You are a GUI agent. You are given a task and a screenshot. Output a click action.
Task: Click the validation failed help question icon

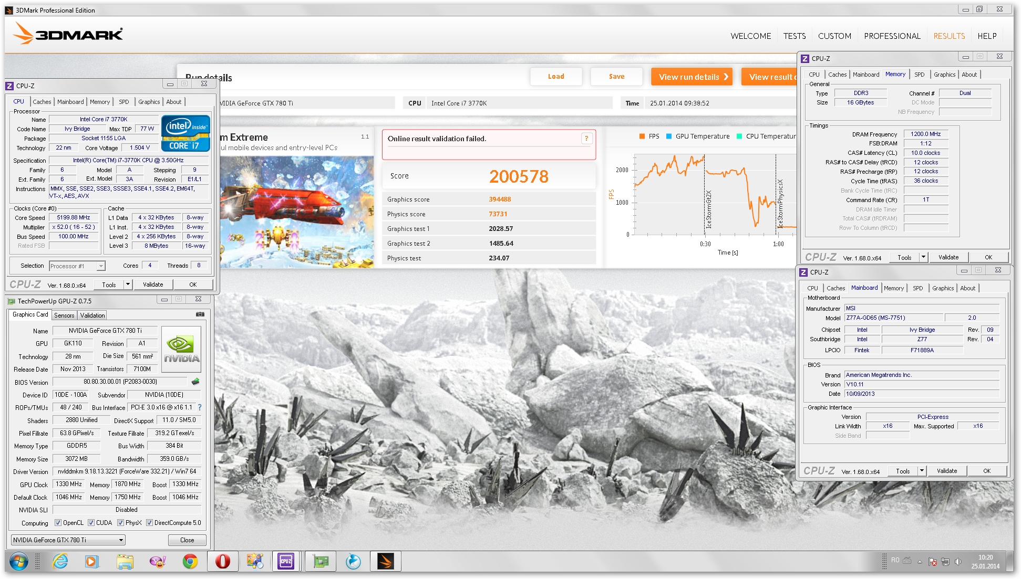[x=586, y=139]
